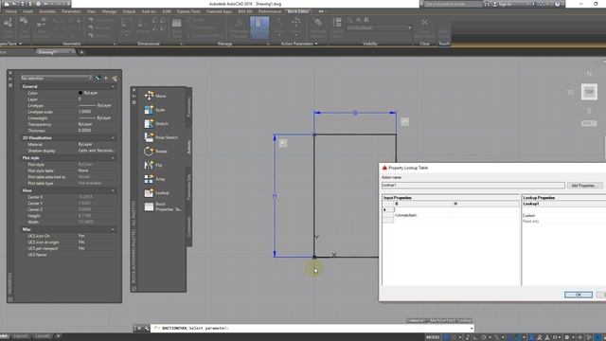
Task: Select the Block Properties Table tool
Action: coord(162,206)
